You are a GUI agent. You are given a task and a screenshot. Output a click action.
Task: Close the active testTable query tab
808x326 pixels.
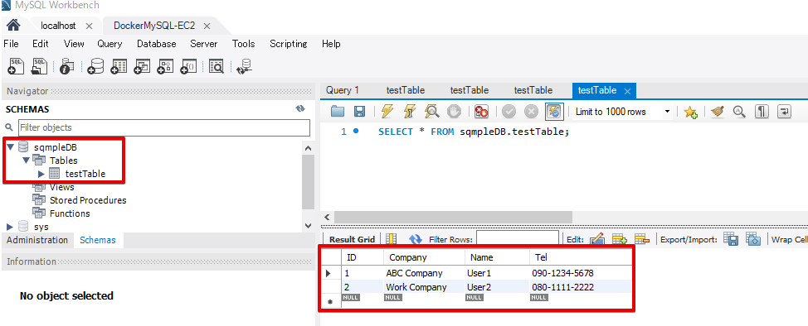coord(627,91)
